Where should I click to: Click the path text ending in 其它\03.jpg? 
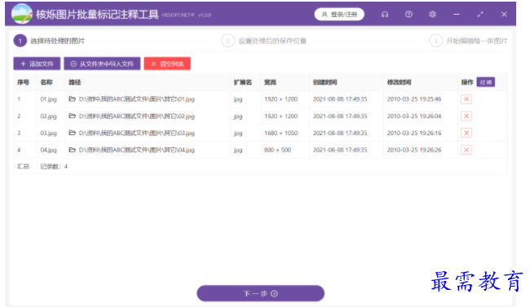click(137, 133)
